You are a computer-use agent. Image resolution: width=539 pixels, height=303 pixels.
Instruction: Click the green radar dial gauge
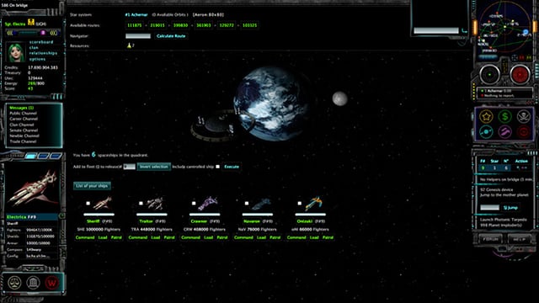(490, 74)
